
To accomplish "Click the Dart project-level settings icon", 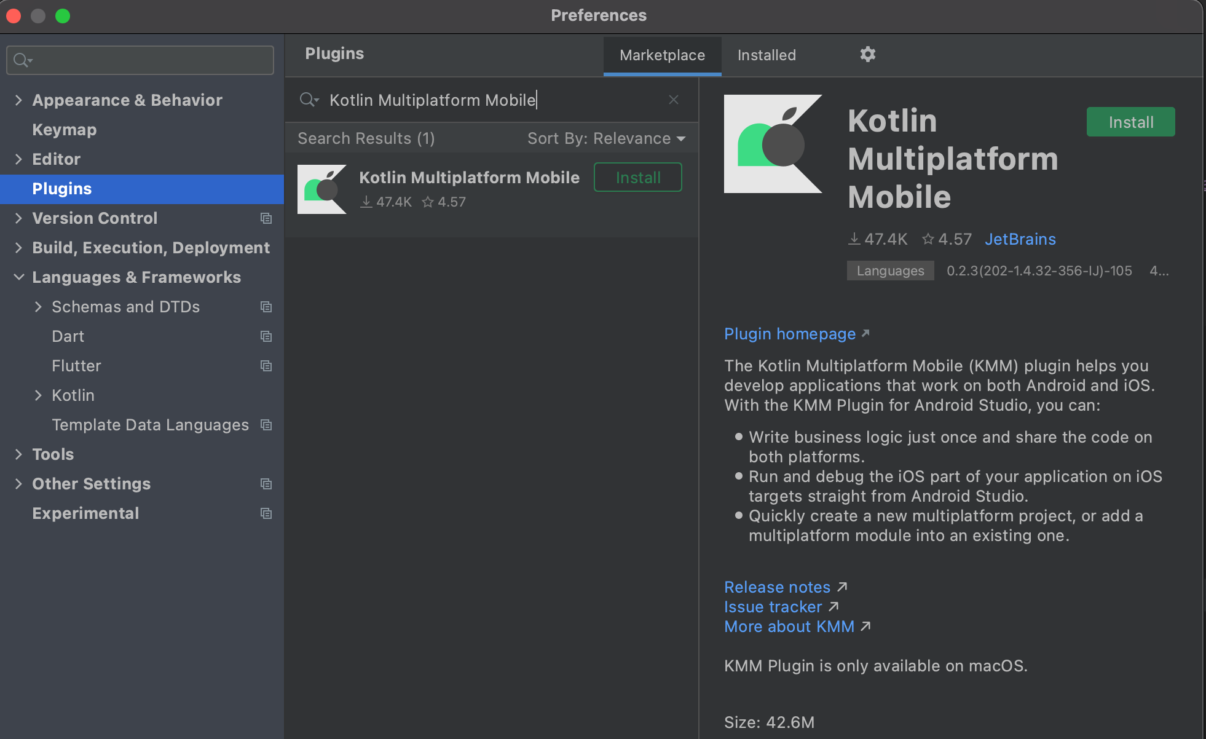I will click(x=266, y=336).
